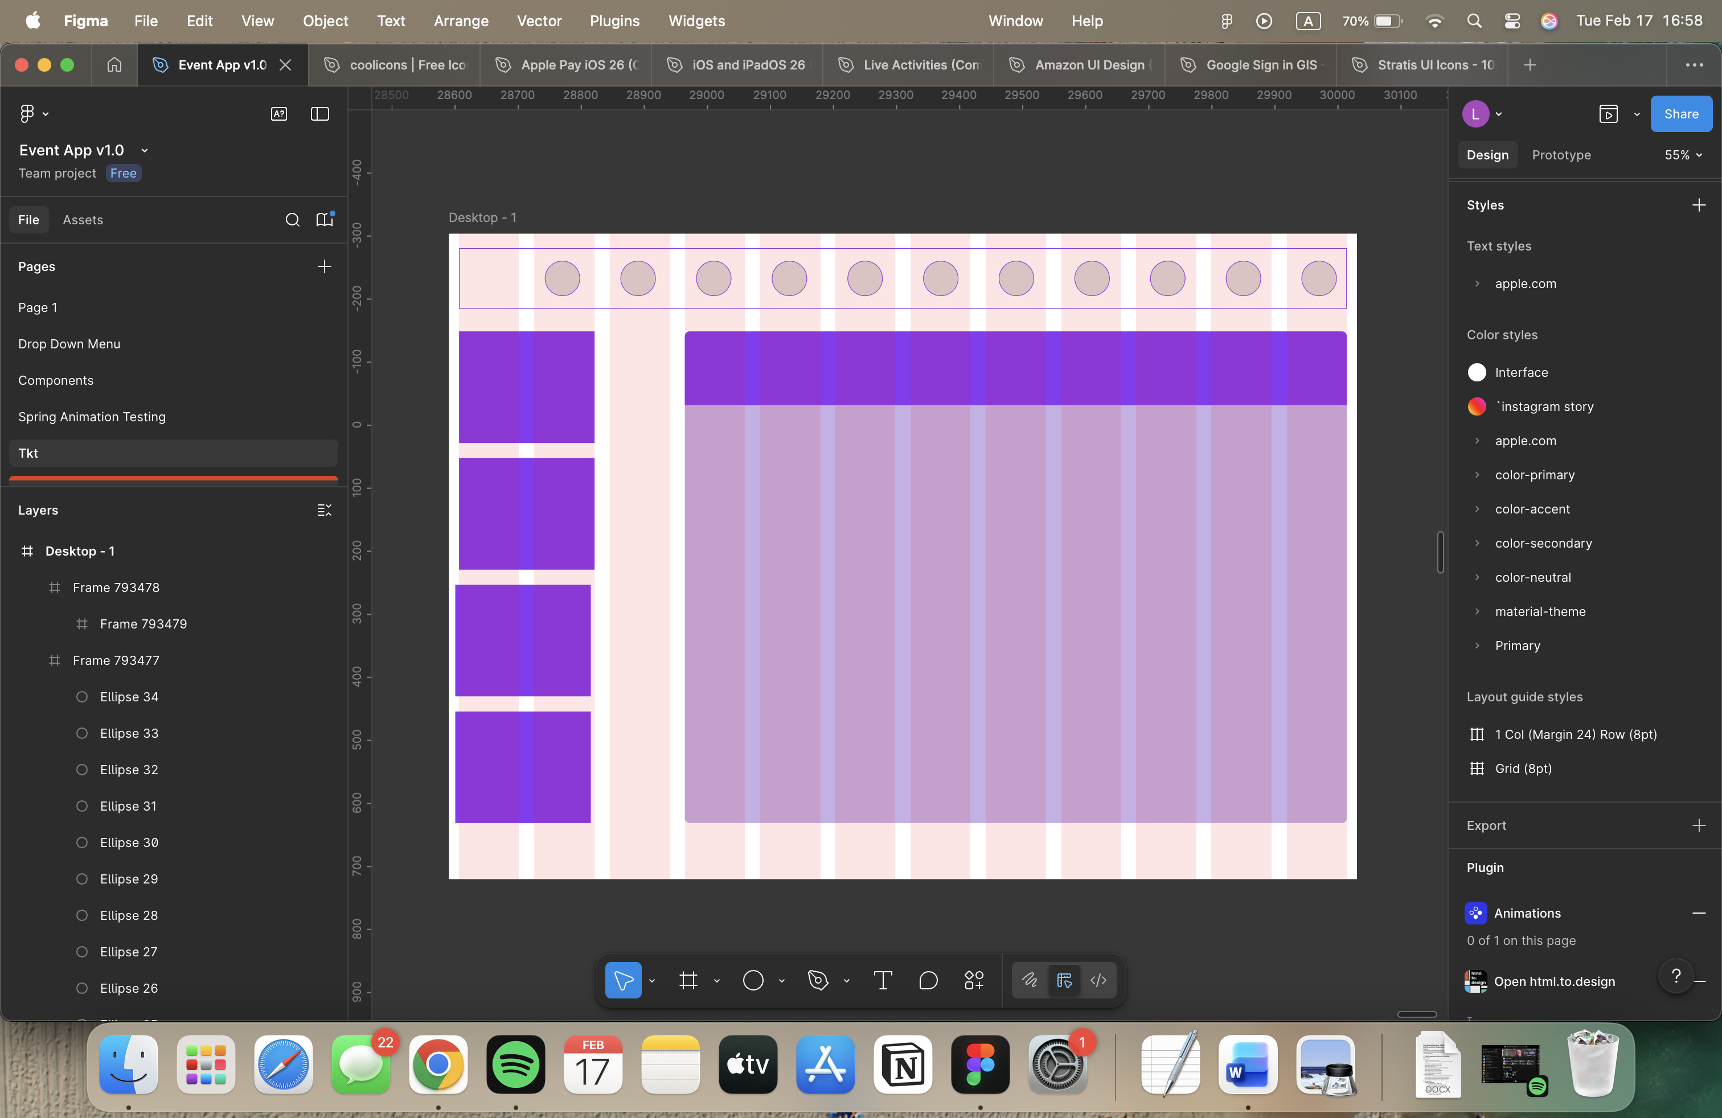Add a new page

pos(324,266)
